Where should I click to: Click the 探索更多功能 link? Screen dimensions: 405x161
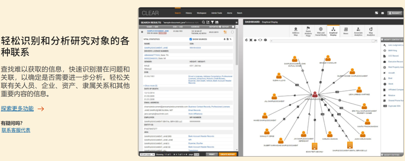tap(17, 109)
